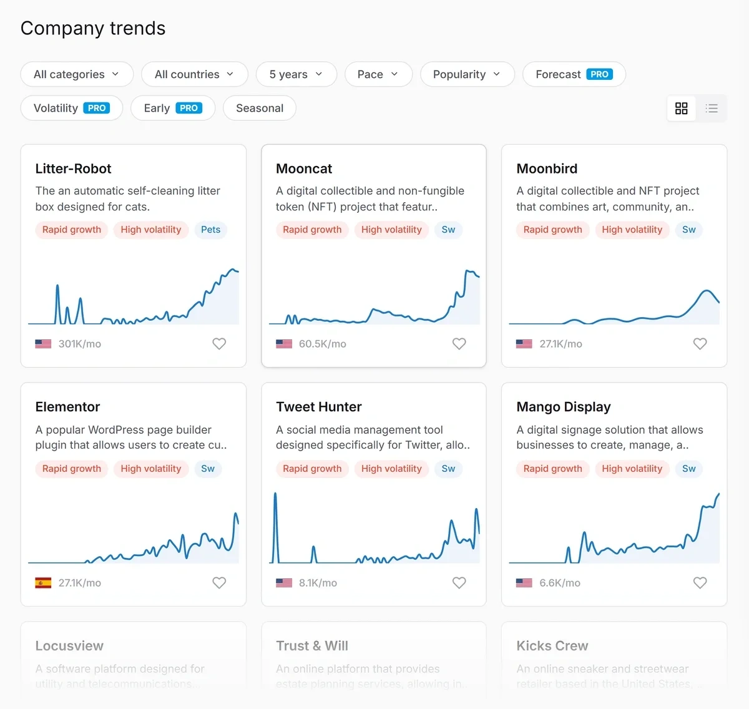Click the Mango Display trend chart
The width and height of the screenshot is (749, 709).
[x=614, y=528]
